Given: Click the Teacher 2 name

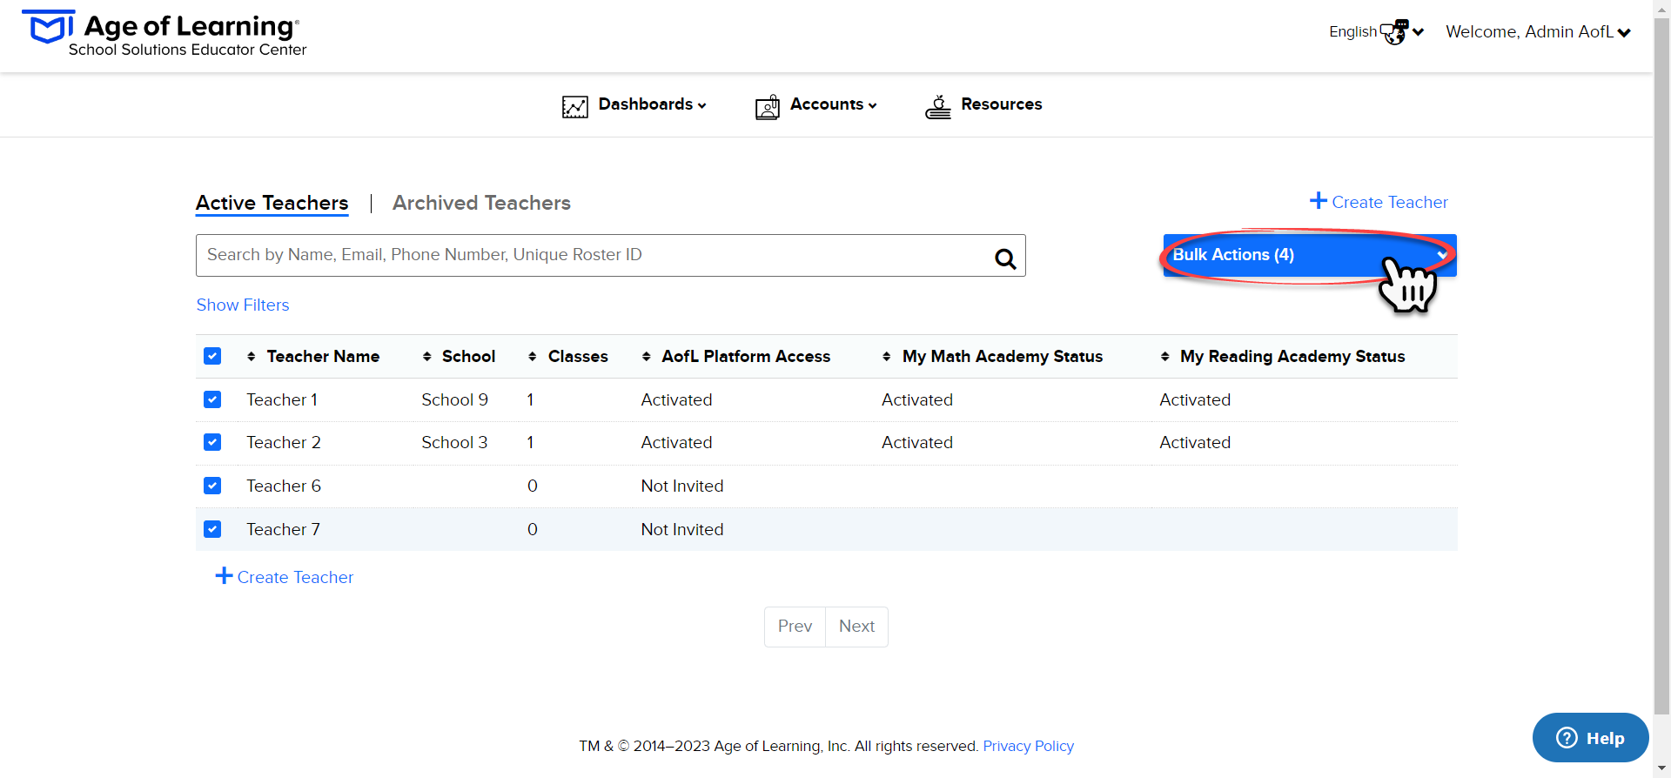Looking at the screenshot, I should coord(284,442).
